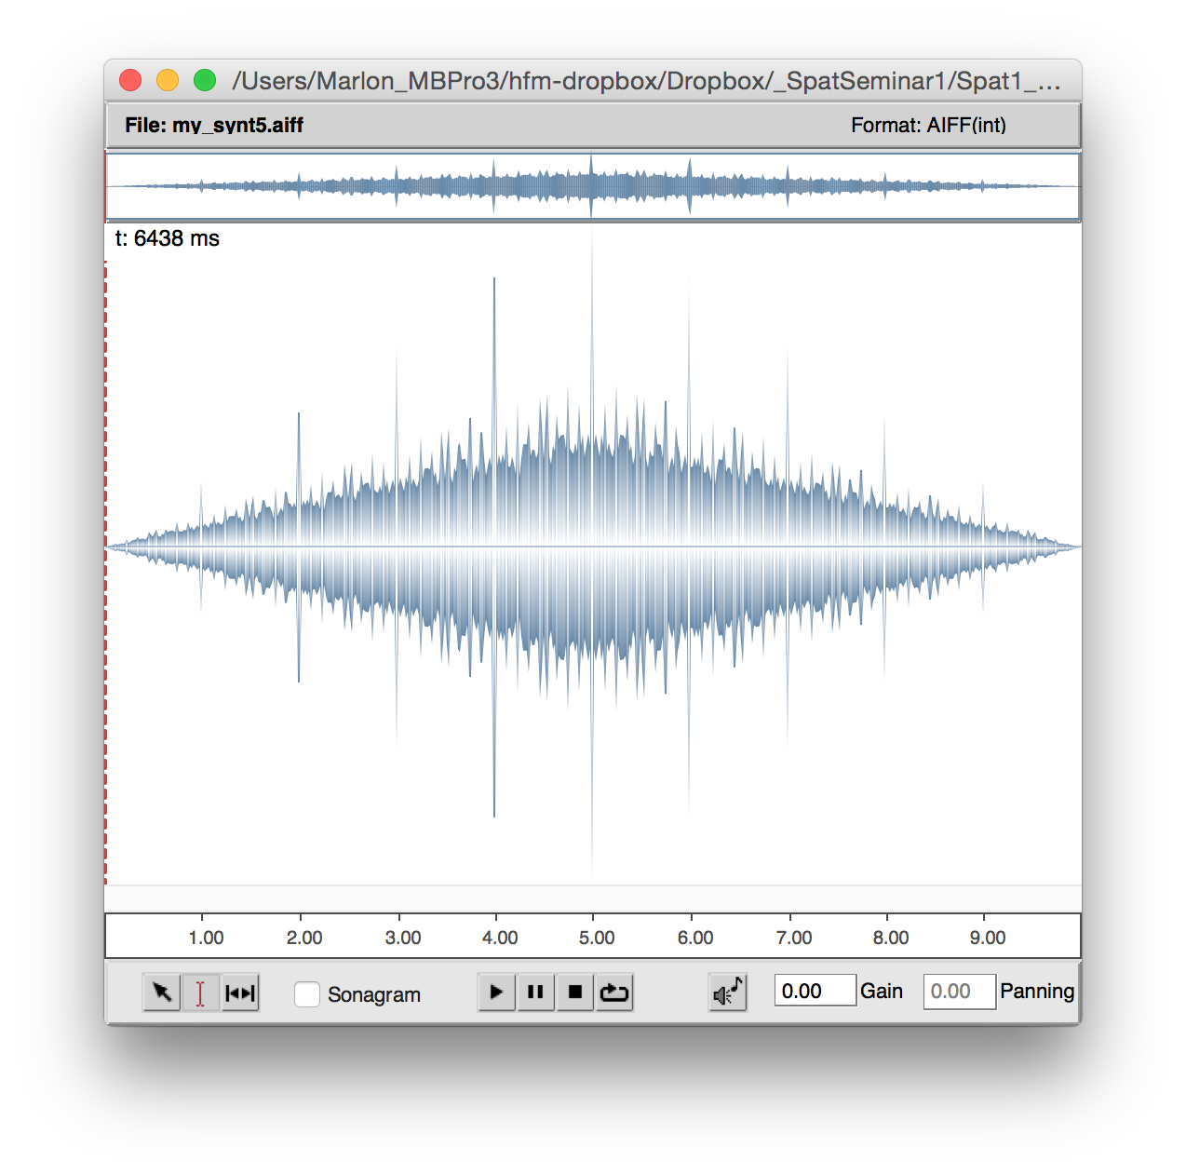Click the 5.00 mark on time ruler
Image resolution: width=1186 pixels, height=1175 pixels.
click(597, 938)
